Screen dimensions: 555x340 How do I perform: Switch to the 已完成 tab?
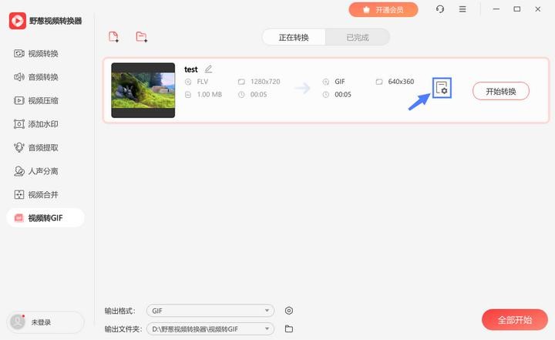357,37
